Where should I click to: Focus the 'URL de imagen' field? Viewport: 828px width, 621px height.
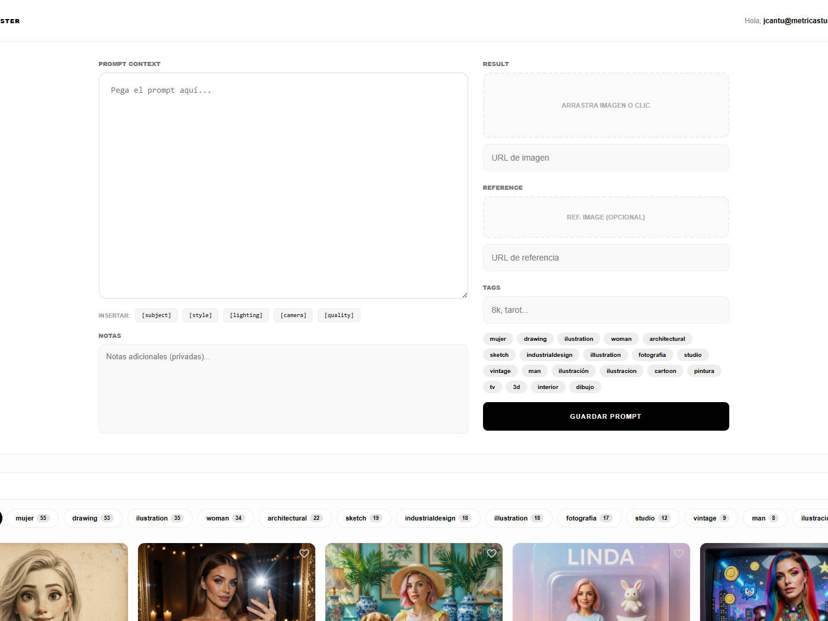click(606, 158)
